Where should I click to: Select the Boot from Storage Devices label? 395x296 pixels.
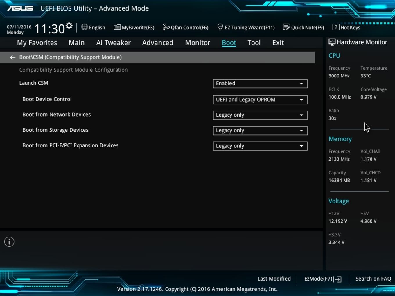click(x=55, y=130)
